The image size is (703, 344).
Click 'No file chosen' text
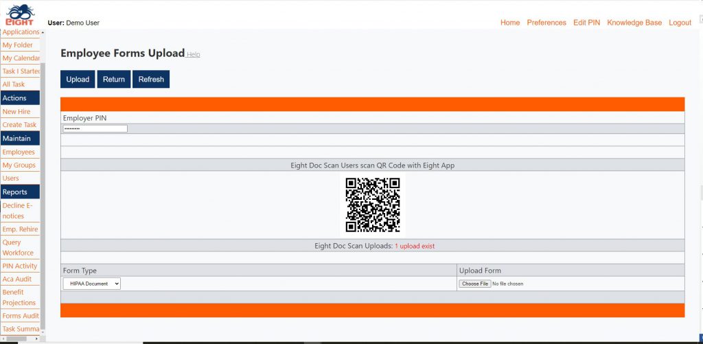507,284
